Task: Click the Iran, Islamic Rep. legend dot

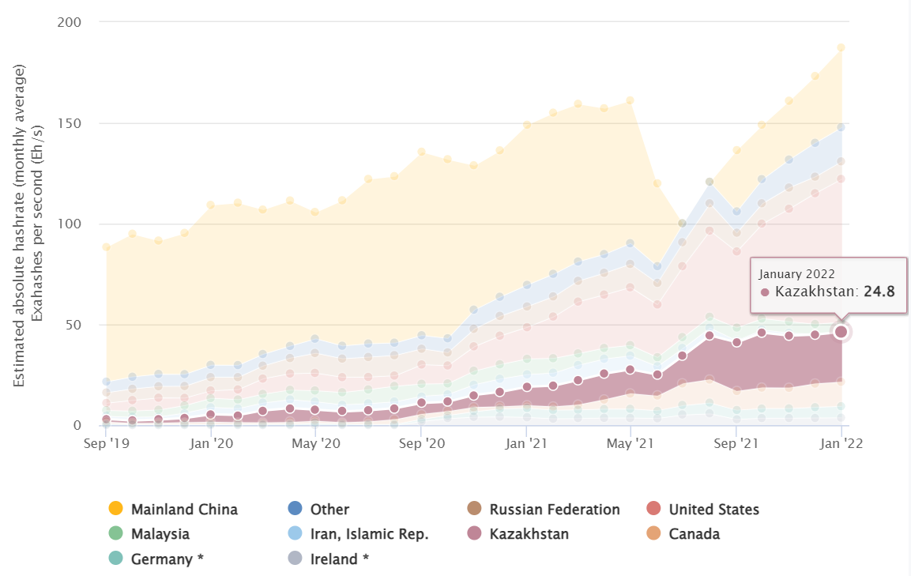Action: pyautogui.click(x=295, y=534)
